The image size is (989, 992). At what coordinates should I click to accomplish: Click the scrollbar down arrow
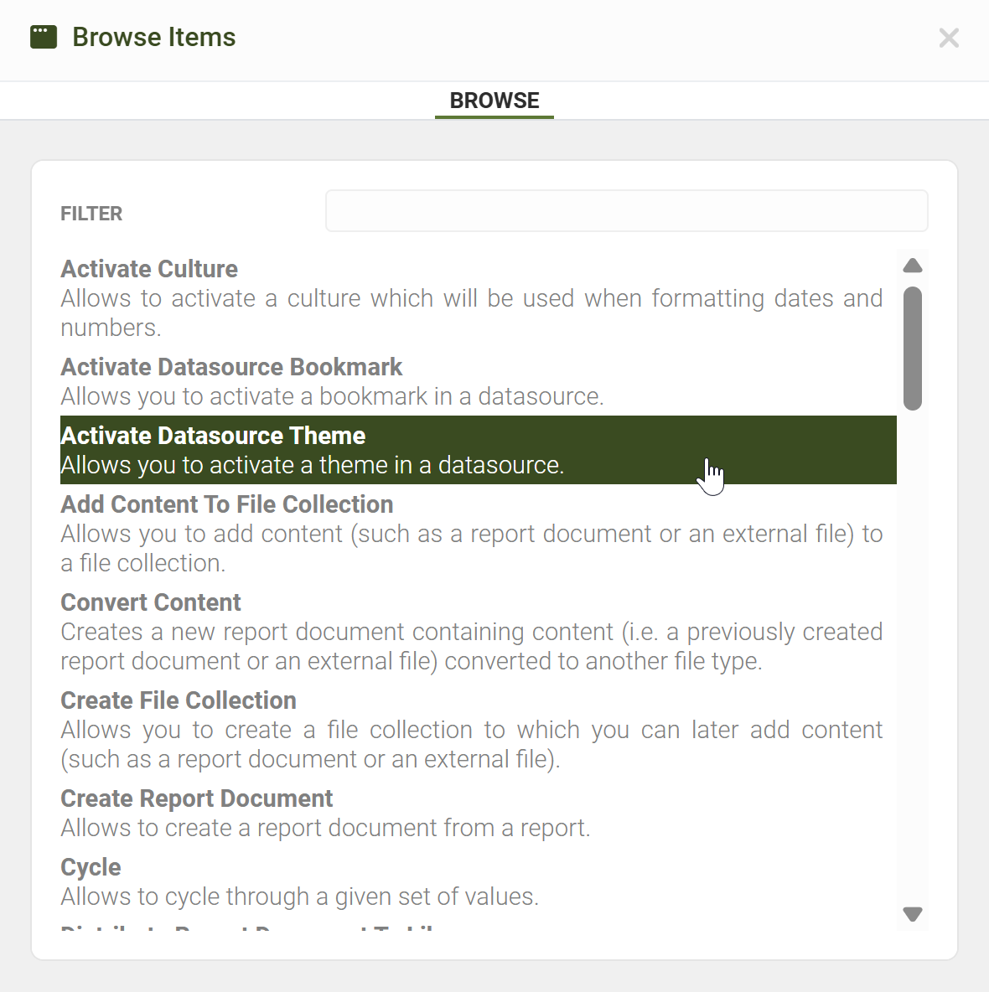click(x=913, y=914)
